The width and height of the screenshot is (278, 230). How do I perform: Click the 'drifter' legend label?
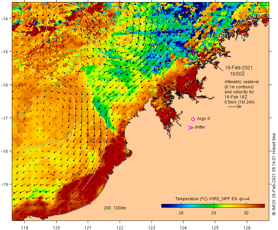coord(200,127)
